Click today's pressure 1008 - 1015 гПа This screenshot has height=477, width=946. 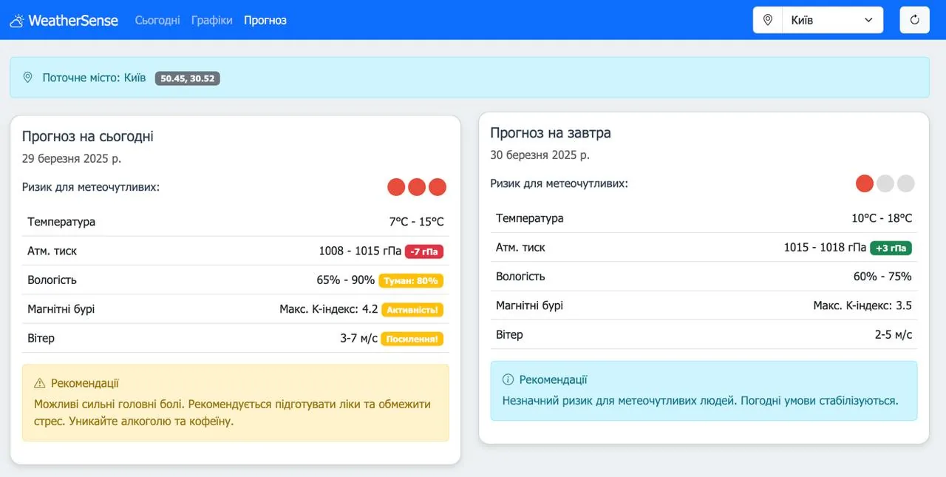coord(360,251)
